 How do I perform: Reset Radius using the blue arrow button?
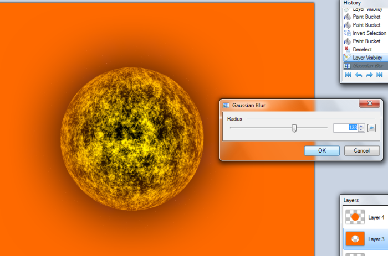click(371, 128)
